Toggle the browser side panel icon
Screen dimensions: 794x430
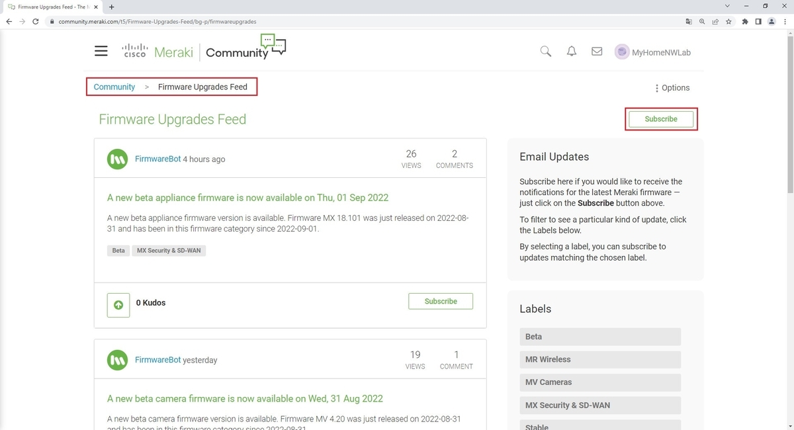pos(758,21)
